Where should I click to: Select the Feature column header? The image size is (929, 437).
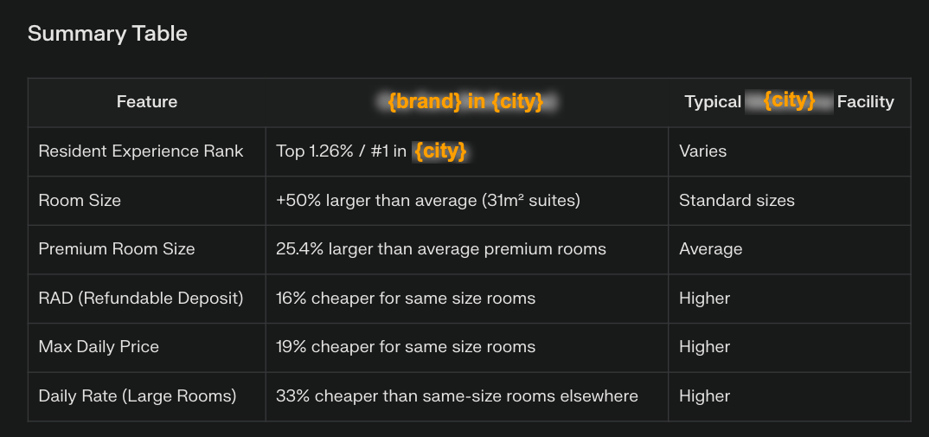pos(147,102)
